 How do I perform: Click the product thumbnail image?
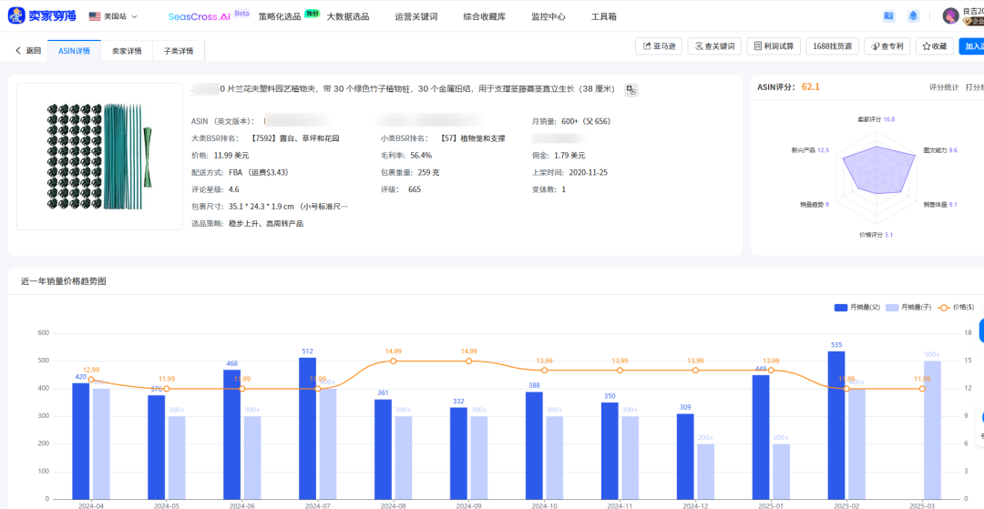click(x=99, y=157)
